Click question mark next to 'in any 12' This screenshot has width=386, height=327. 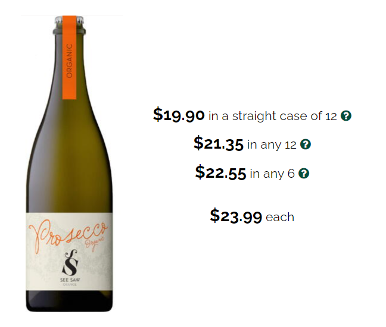pyautogui.click(x=306, y=144)
